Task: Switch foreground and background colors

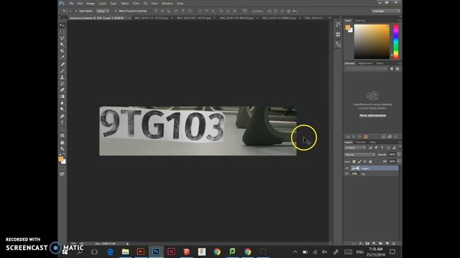Action: coord(64,155)
